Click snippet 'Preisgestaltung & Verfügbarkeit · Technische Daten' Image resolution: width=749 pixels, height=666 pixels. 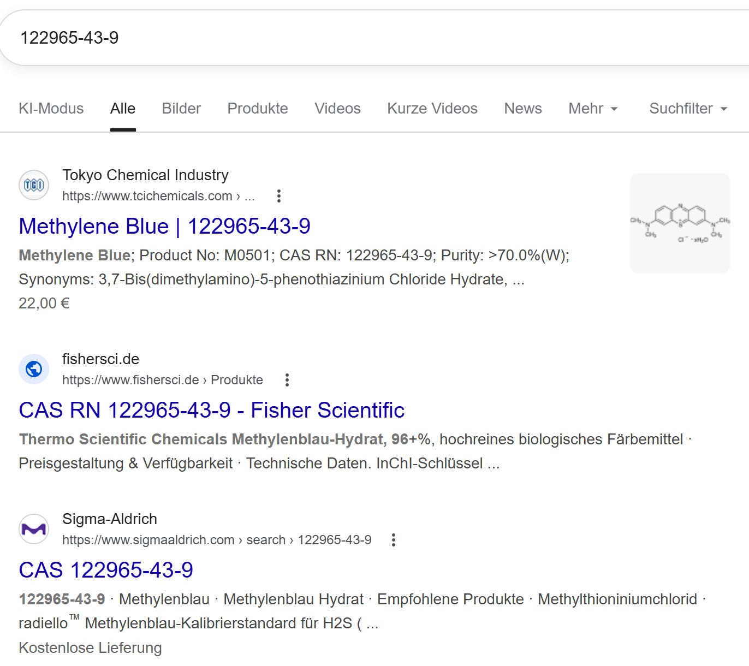point(195,463)
